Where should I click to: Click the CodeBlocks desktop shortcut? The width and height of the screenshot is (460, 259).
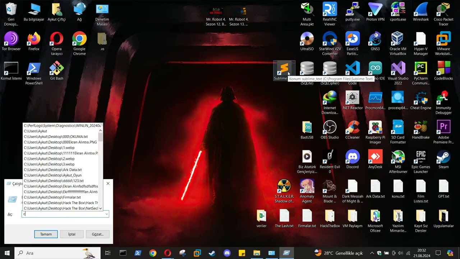[443, 71]
